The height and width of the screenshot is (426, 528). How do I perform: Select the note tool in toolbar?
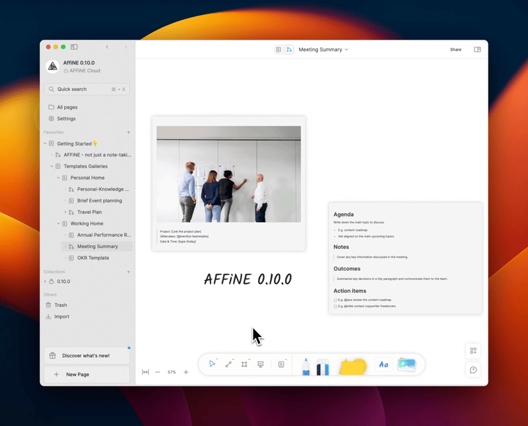point(281,364)
